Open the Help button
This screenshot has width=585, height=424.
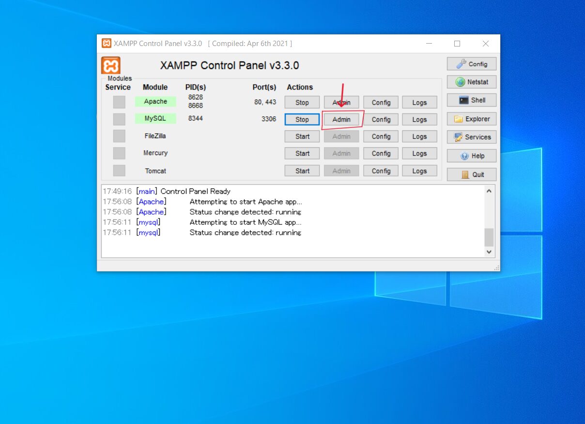[x=472, y=156]
